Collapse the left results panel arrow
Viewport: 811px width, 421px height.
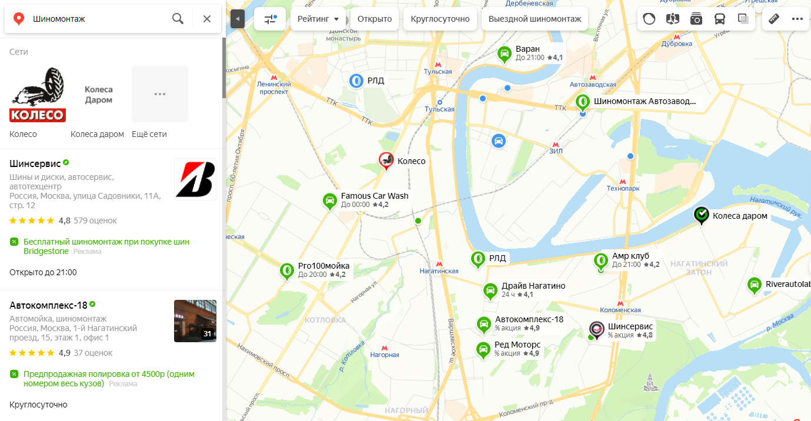click(x=238, y=19)
